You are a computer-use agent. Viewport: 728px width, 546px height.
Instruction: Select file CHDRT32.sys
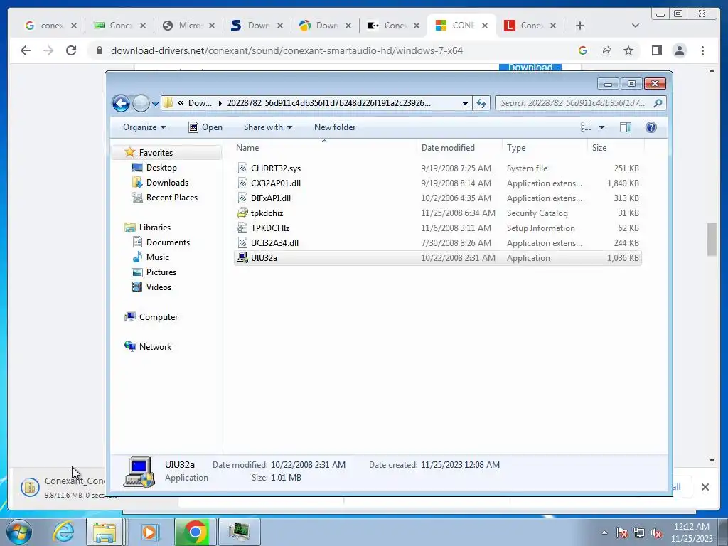click(437, 168)
